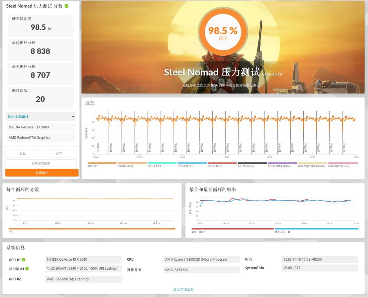Click the green check icon next to 显示屏 #1

27,269
